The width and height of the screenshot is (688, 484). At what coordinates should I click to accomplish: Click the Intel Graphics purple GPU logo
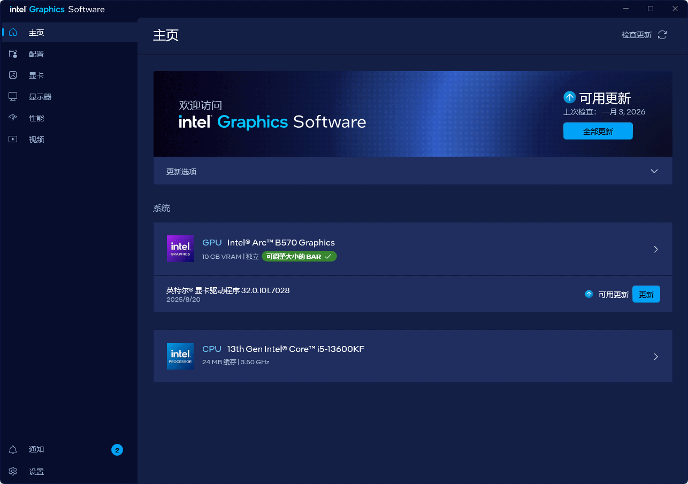click(x=180, y=249)
